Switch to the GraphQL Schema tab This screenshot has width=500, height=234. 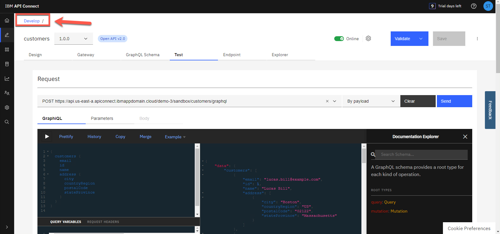143,55
